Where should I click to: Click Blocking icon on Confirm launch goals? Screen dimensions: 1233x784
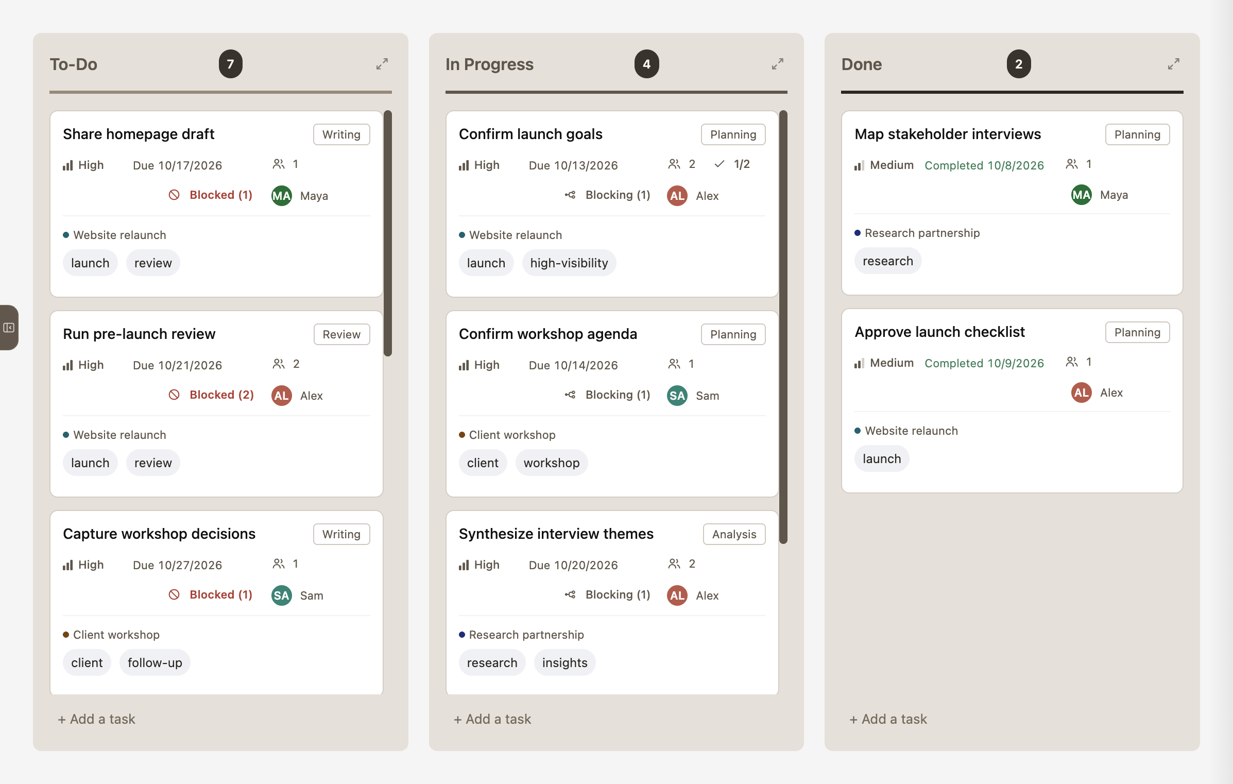pos(570,195)
